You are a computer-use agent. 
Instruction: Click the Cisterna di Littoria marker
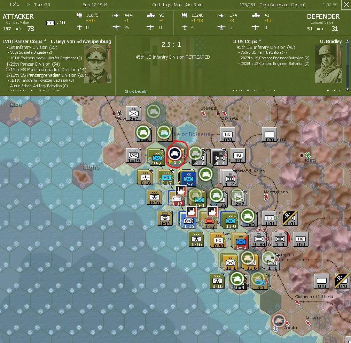297,302
